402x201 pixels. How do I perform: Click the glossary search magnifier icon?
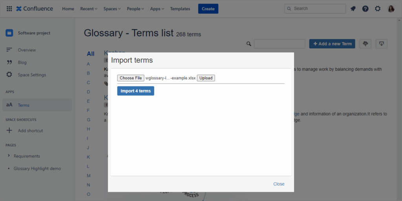(249, 44)
